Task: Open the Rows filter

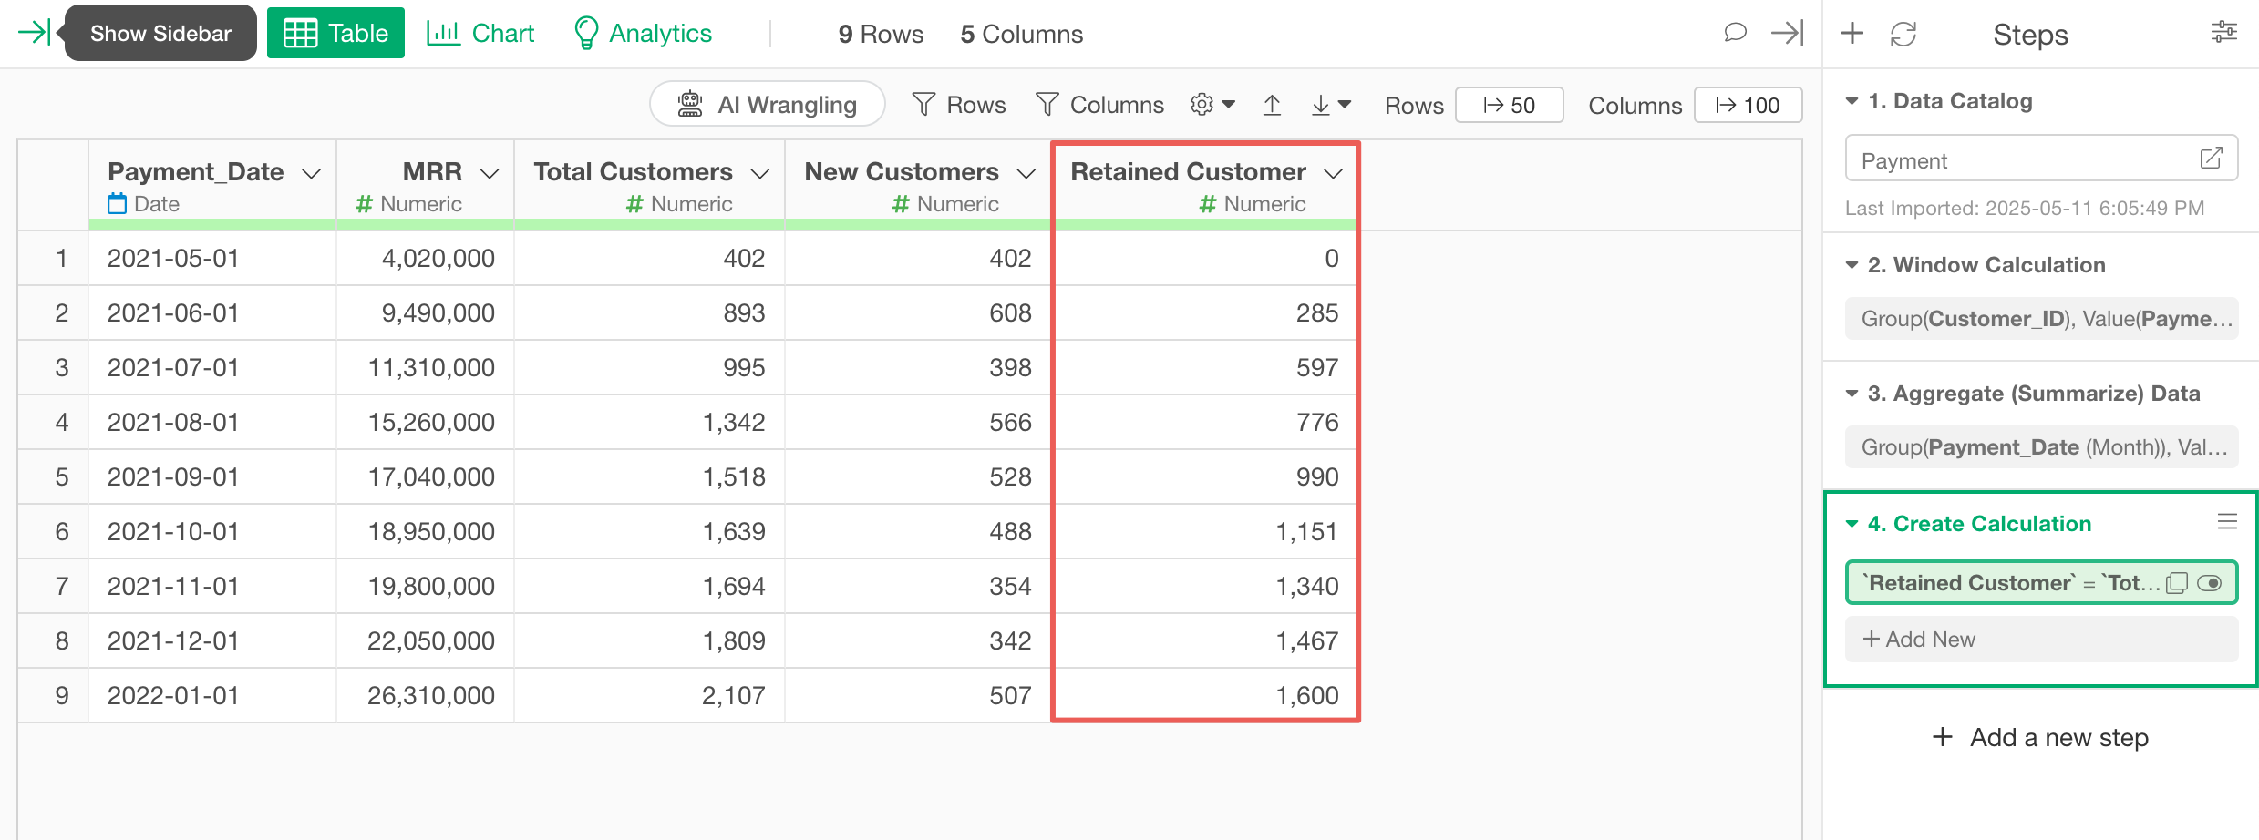Action: [x=959, y=105]
